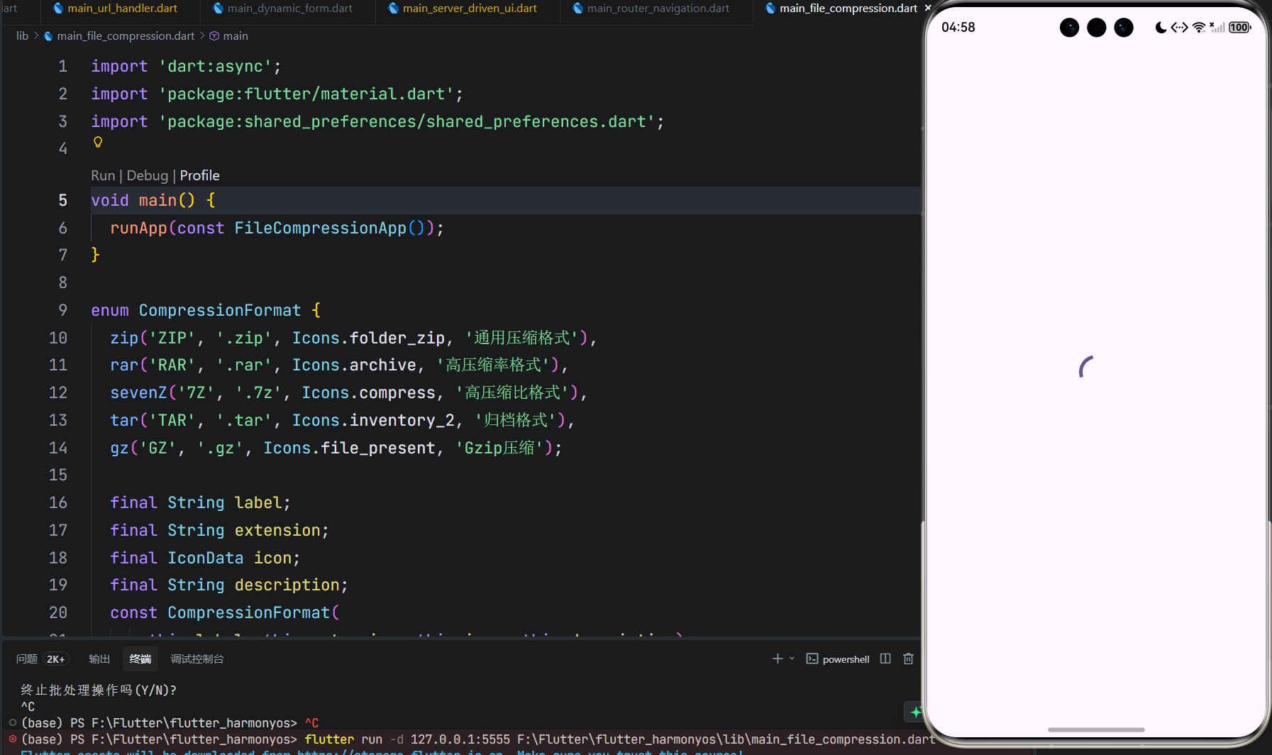Select the 终端 terminal panel tab
This screenshot has height=755, width=1272.
pos(140,659)
